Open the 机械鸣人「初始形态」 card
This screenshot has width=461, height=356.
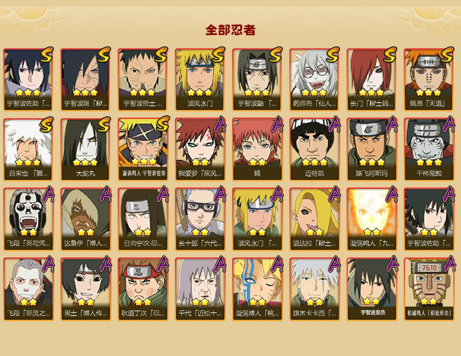click(429, 289)
